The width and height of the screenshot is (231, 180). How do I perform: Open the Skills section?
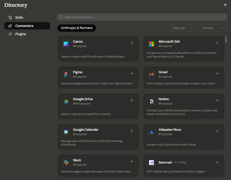coord(27,18)
